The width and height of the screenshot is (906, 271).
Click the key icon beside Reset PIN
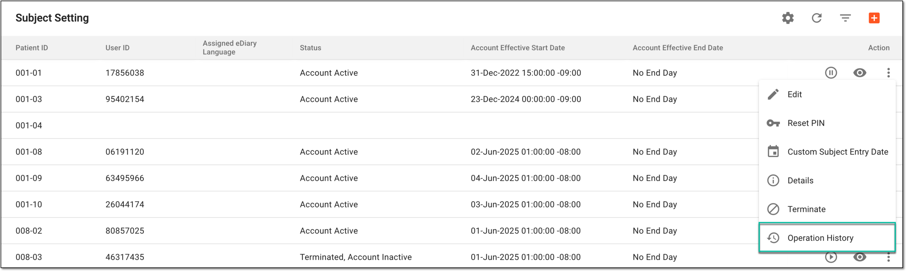pyautogui.click(x=773, y=123)
